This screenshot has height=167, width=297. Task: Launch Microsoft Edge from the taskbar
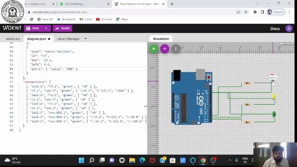click(142, 161)
